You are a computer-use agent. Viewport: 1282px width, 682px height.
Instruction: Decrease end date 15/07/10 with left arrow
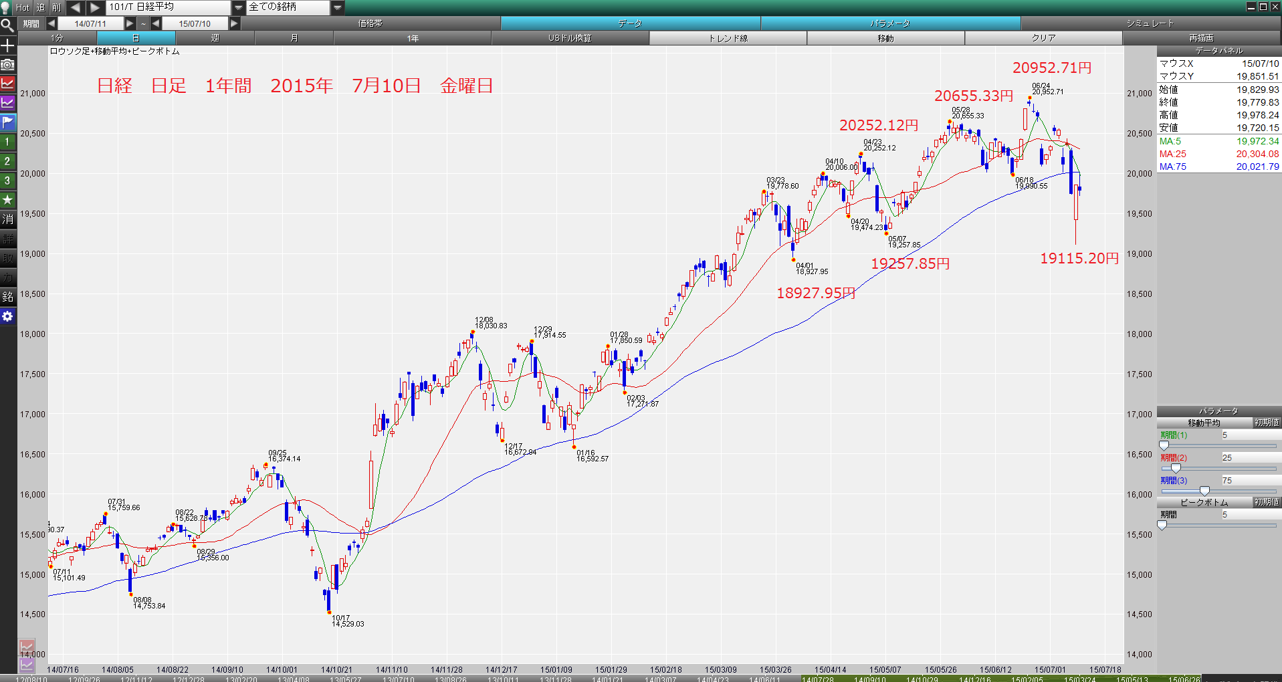tap(156, 23)
